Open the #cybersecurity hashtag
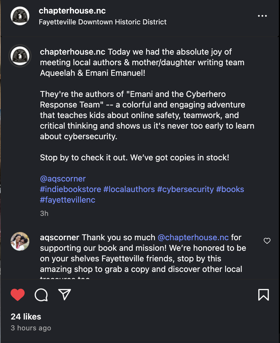This screenshot has width=280, height=343. pos(185,189)
